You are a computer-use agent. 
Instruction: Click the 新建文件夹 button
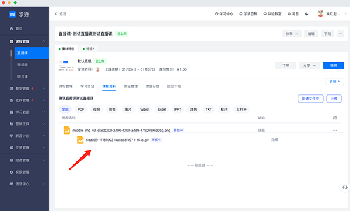pyautogui.click(x=310, y=99)
